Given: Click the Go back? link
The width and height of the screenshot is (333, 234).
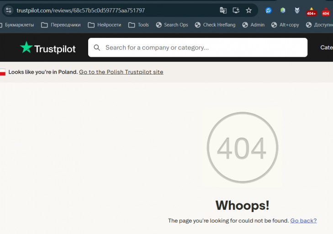Looking at the screenshot, I should [303, 221].
